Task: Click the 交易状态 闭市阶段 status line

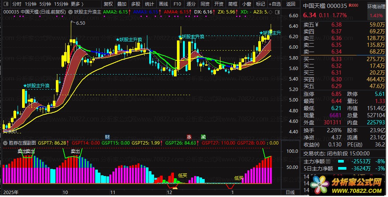Action: click(337, 154)
